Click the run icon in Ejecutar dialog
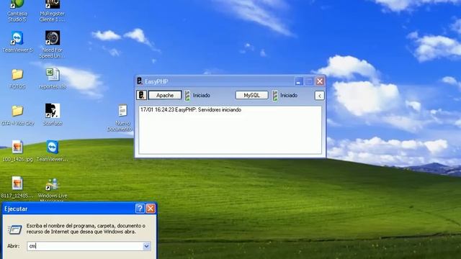Viewport: 461px width, 259px height. pos(14,230)
